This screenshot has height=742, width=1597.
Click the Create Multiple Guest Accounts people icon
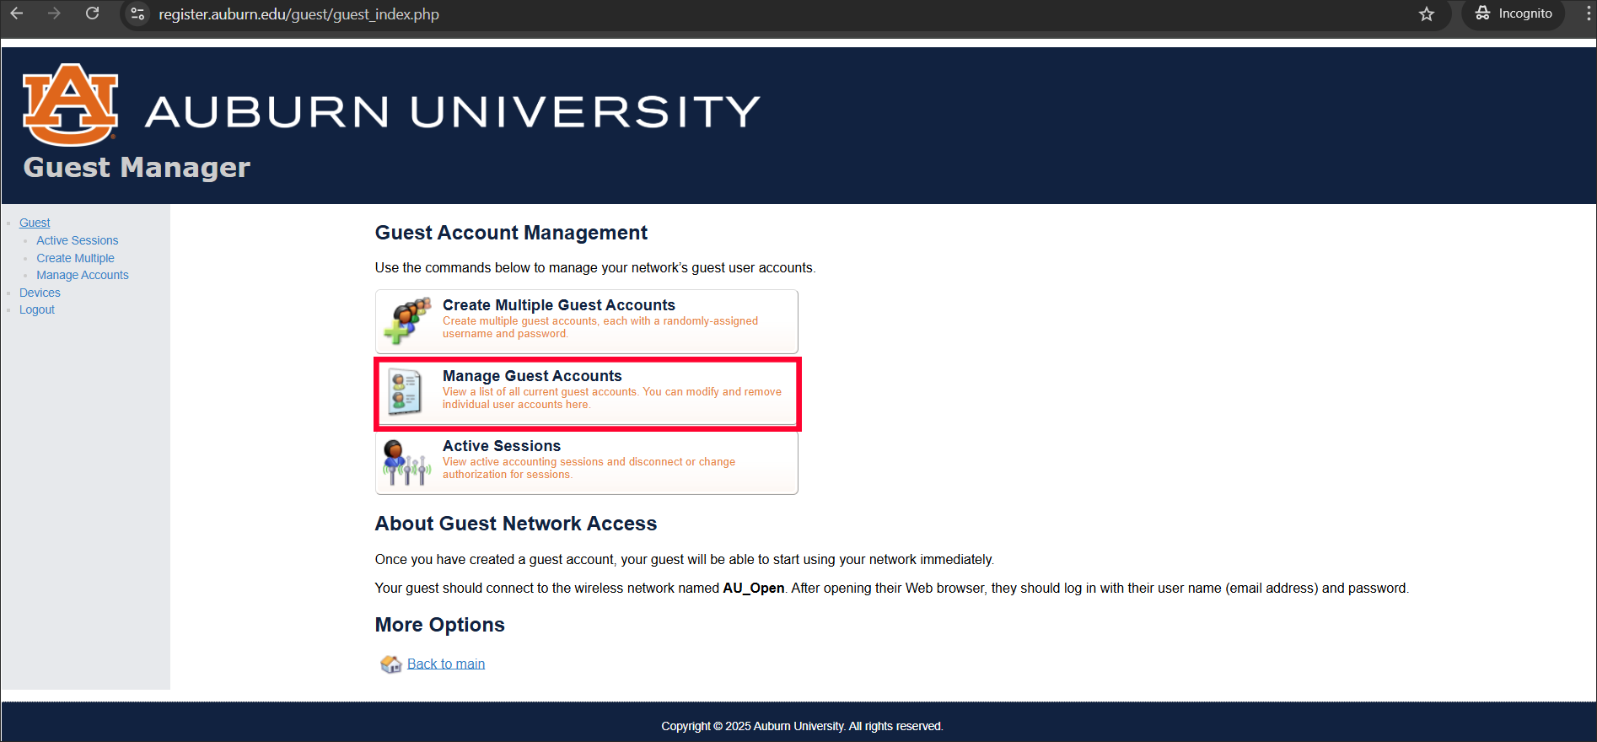pos(407,320)
